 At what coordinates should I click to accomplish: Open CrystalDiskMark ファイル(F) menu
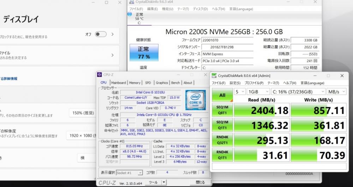[x=219, y=83]
